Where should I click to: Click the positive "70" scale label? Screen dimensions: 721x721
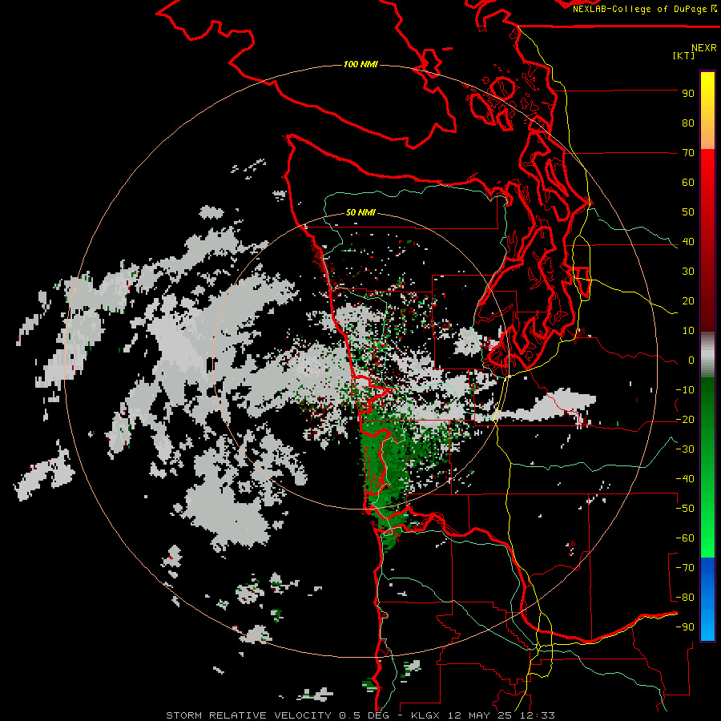coord(688,153)
